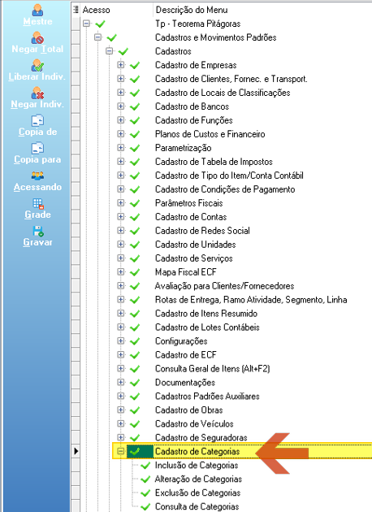Select Avaliação para Clientes/Fornecedores row
The width and height of the screenshot is (372, 512).
224,286
